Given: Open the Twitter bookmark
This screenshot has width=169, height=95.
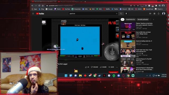Looking at the screenshot, I should pos(115,9).
